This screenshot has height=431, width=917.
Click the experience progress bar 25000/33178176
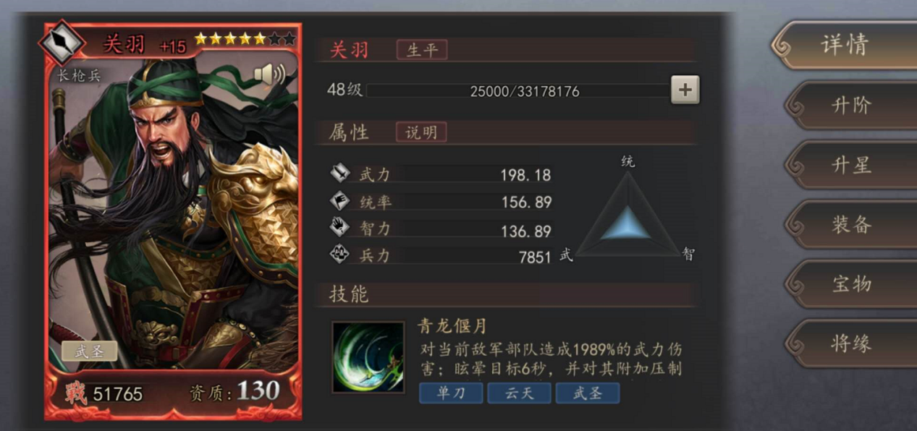[517, 91]
